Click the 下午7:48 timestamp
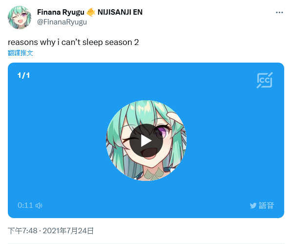292x244 pixels. tap(22, 231)
